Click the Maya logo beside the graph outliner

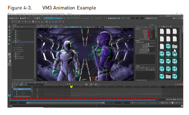click(10, 96)
